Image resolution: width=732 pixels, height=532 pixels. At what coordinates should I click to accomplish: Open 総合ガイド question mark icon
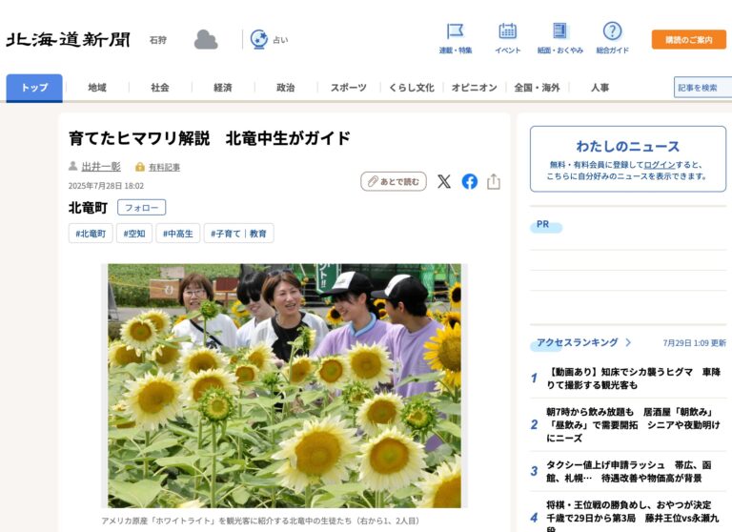[x=612, y=32]
